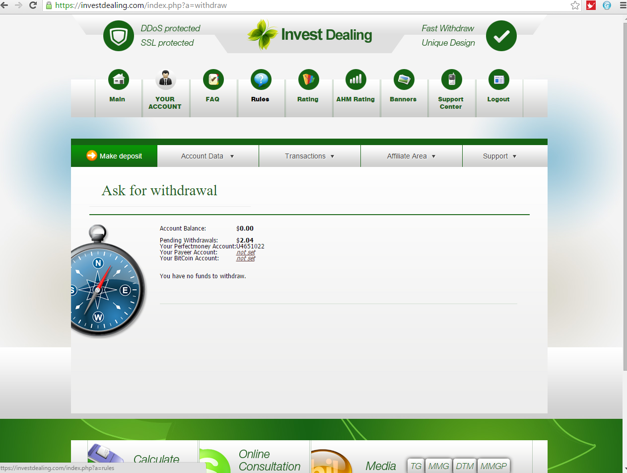The image size is (627, 473).
Task: Expand the Support dropdown menu
Action: point(505,156)
